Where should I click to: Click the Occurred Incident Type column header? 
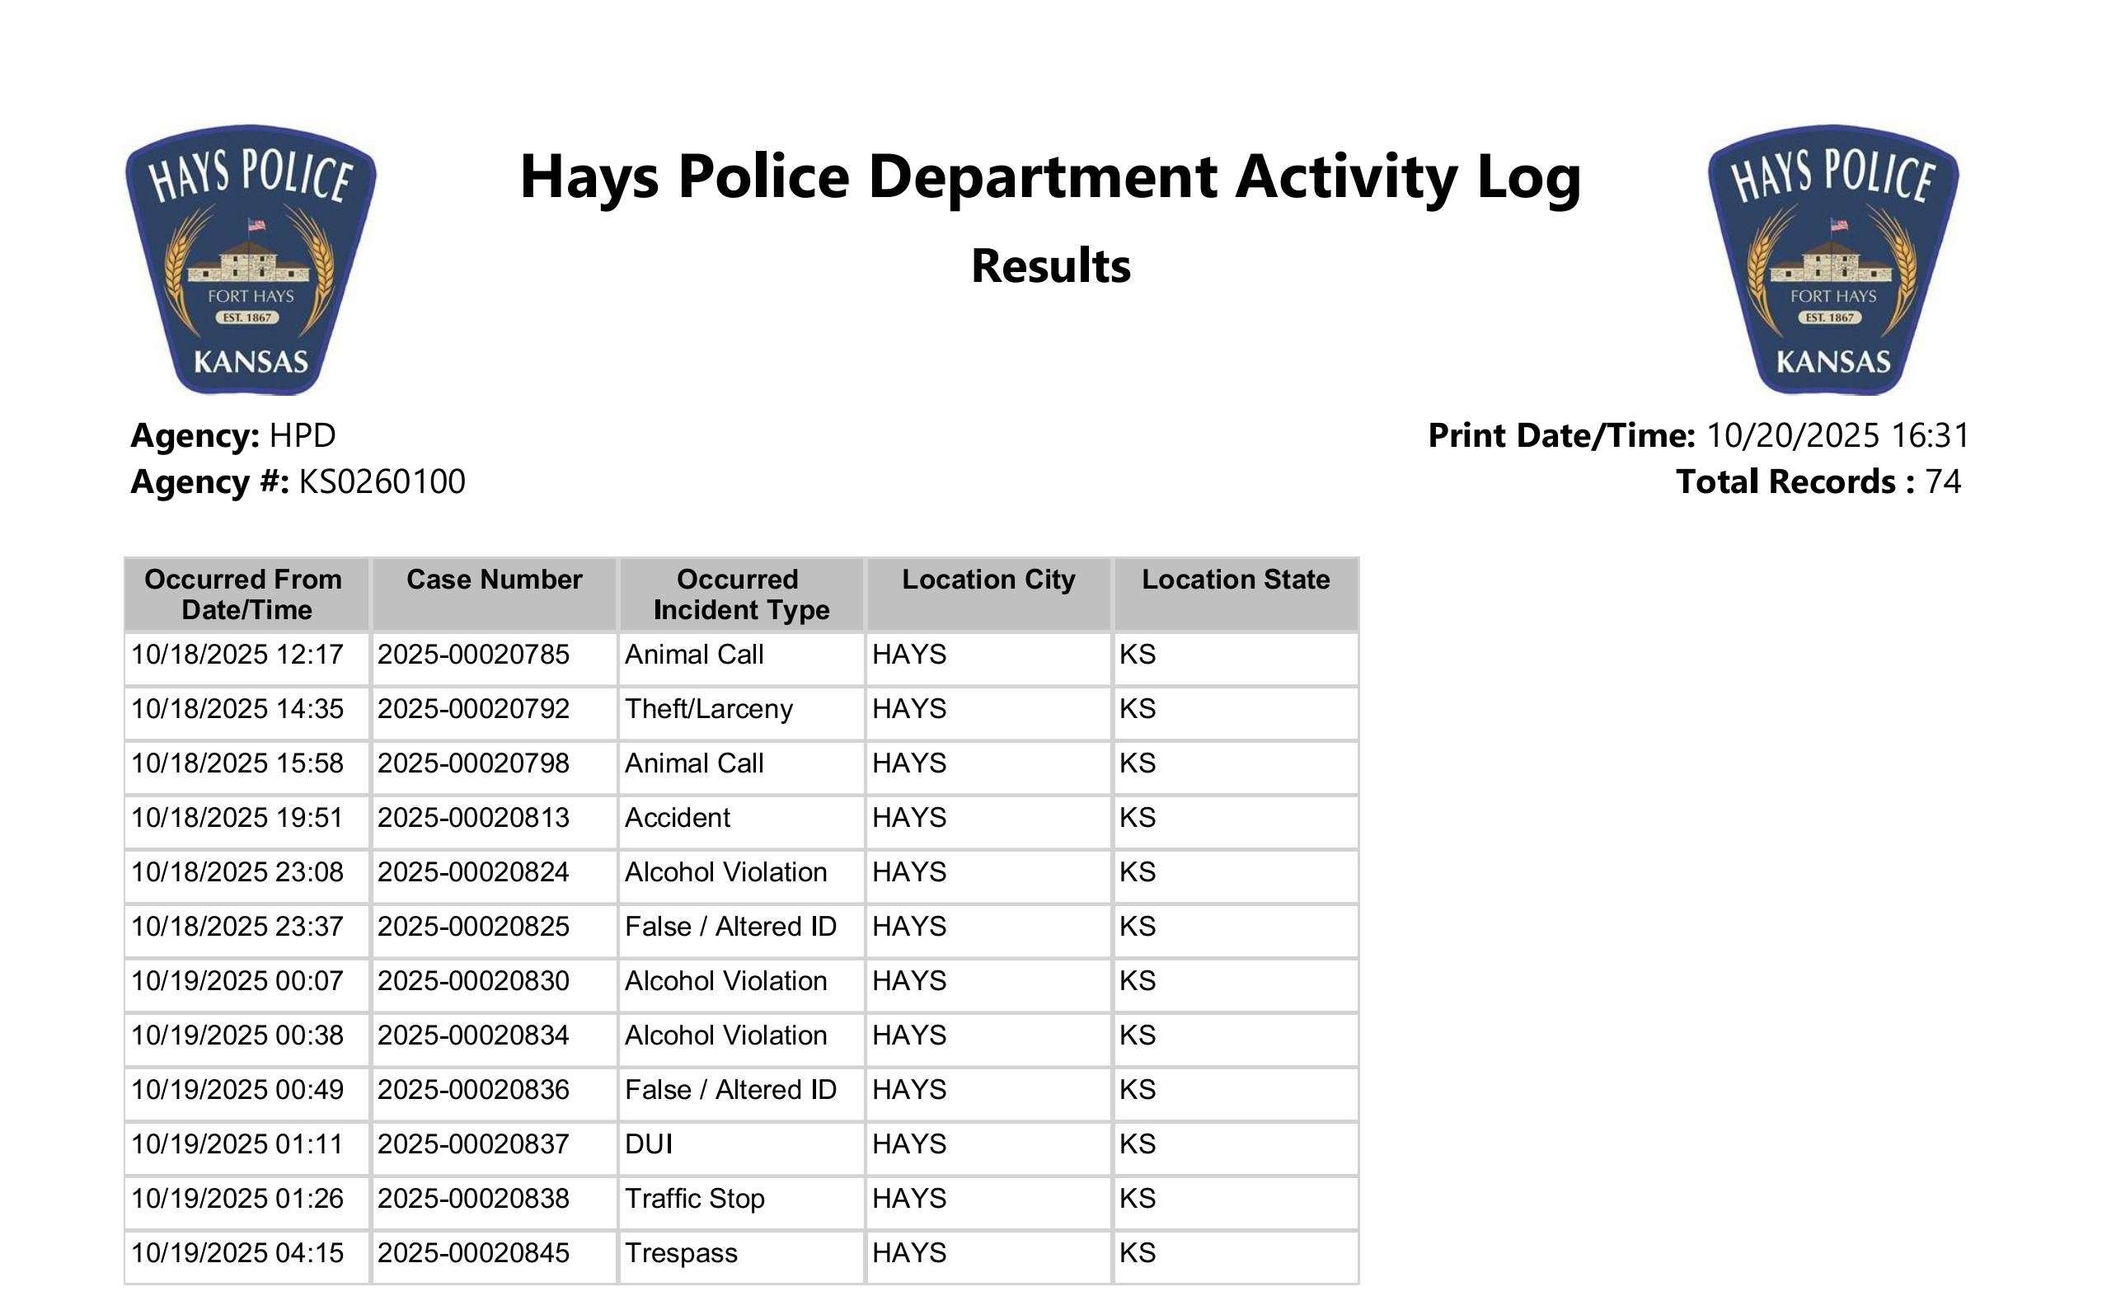(x=740, y=594)
